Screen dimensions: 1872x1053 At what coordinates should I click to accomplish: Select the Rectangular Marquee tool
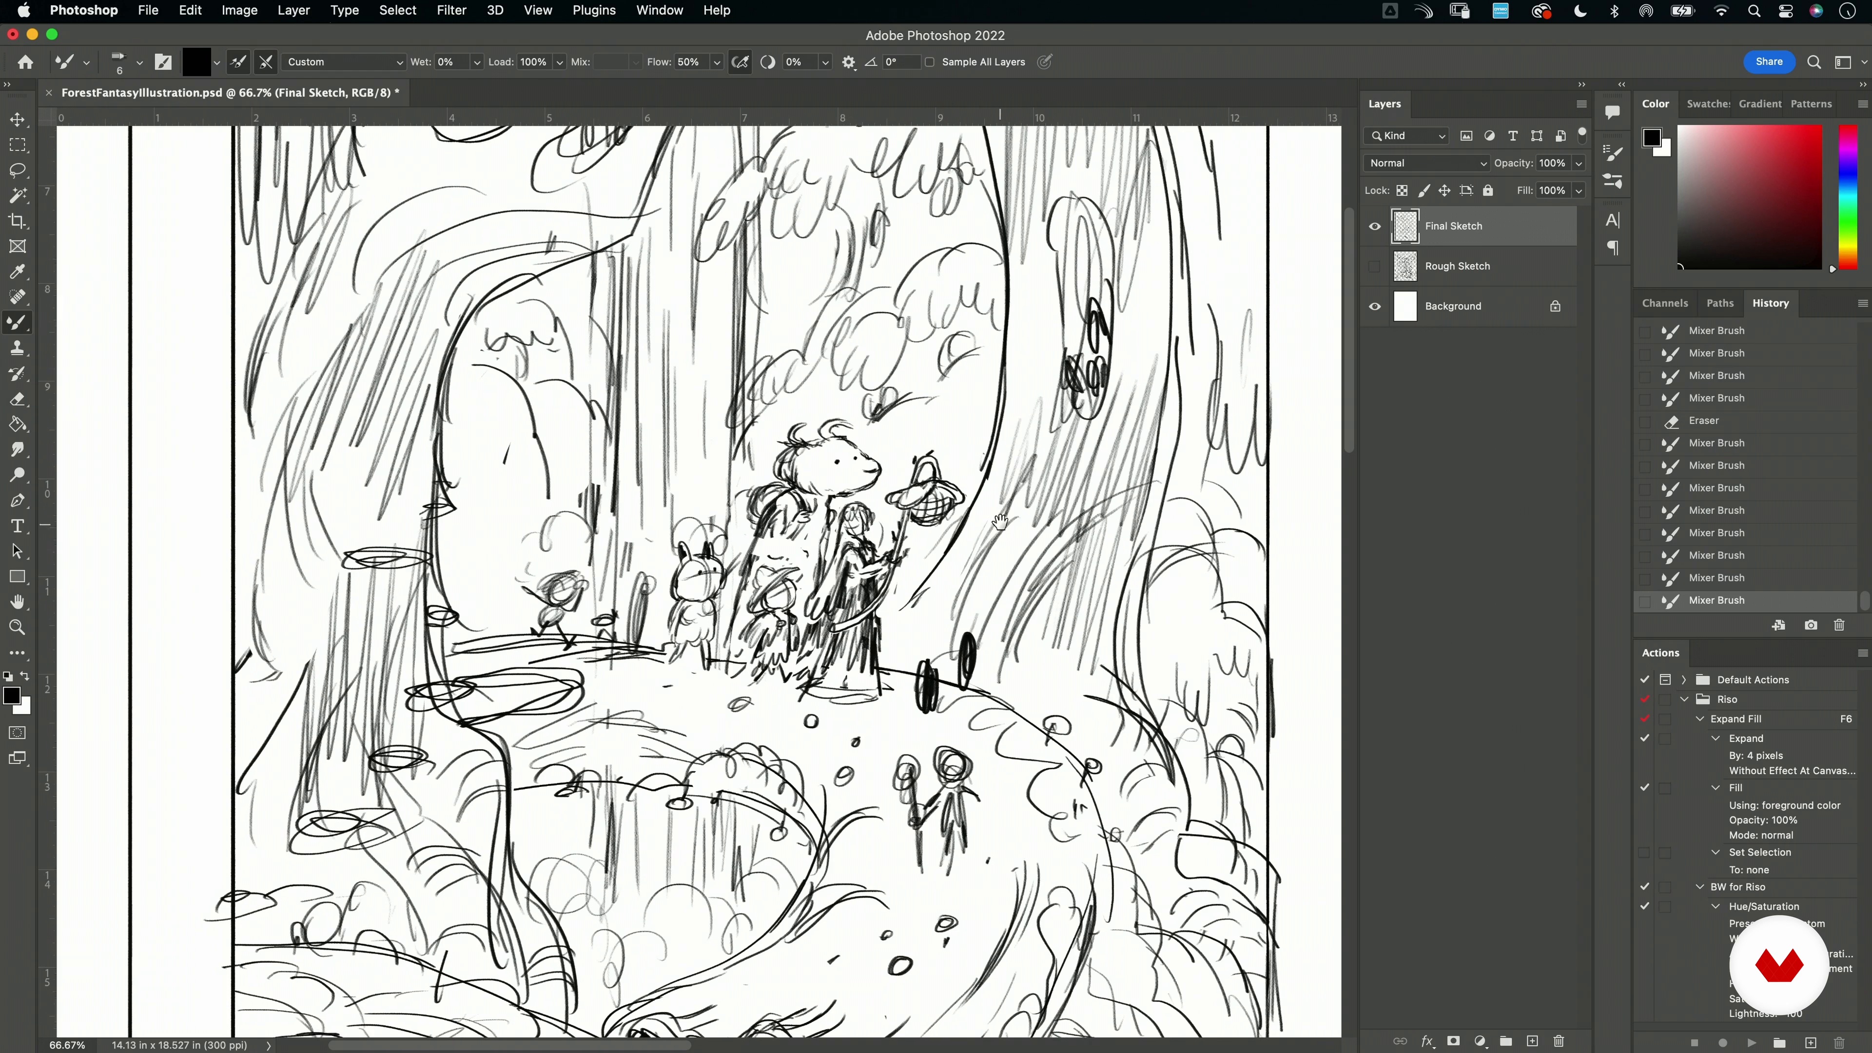point(18,145)
